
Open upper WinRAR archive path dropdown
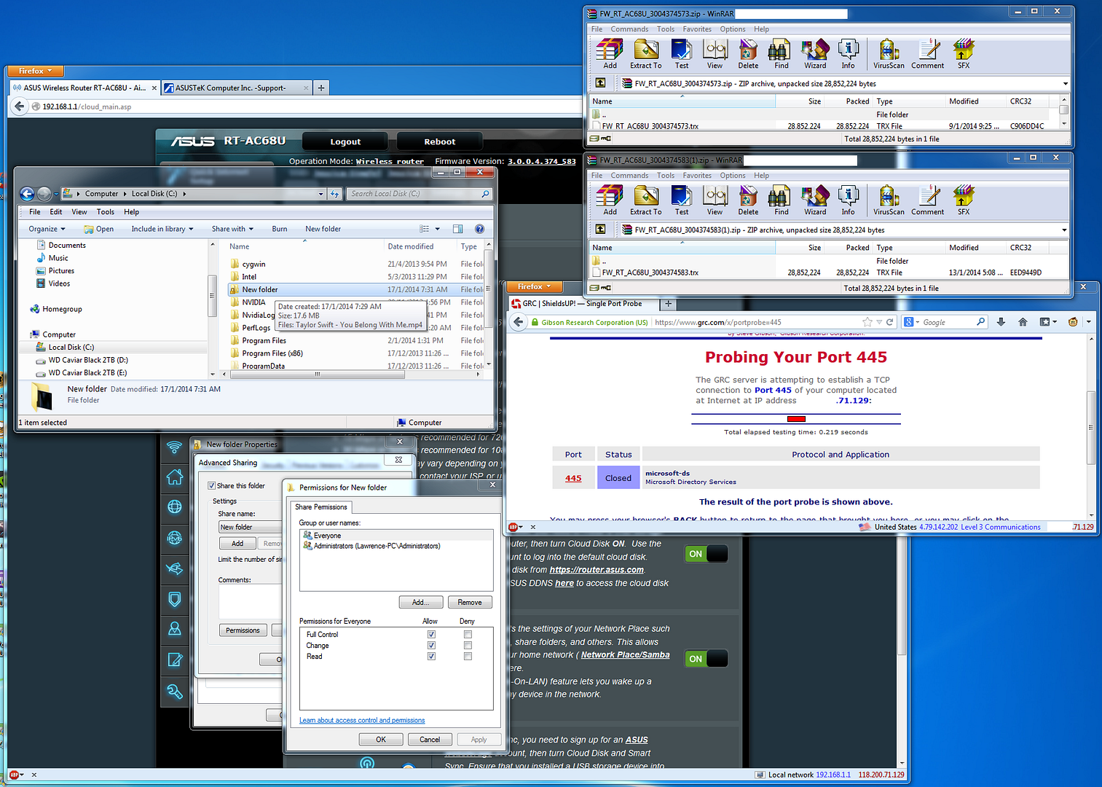1065,84
